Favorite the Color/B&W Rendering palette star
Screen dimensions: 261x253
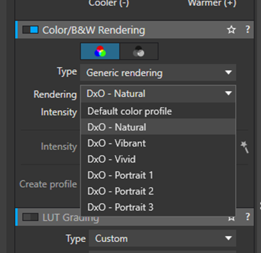click(231, 30)
